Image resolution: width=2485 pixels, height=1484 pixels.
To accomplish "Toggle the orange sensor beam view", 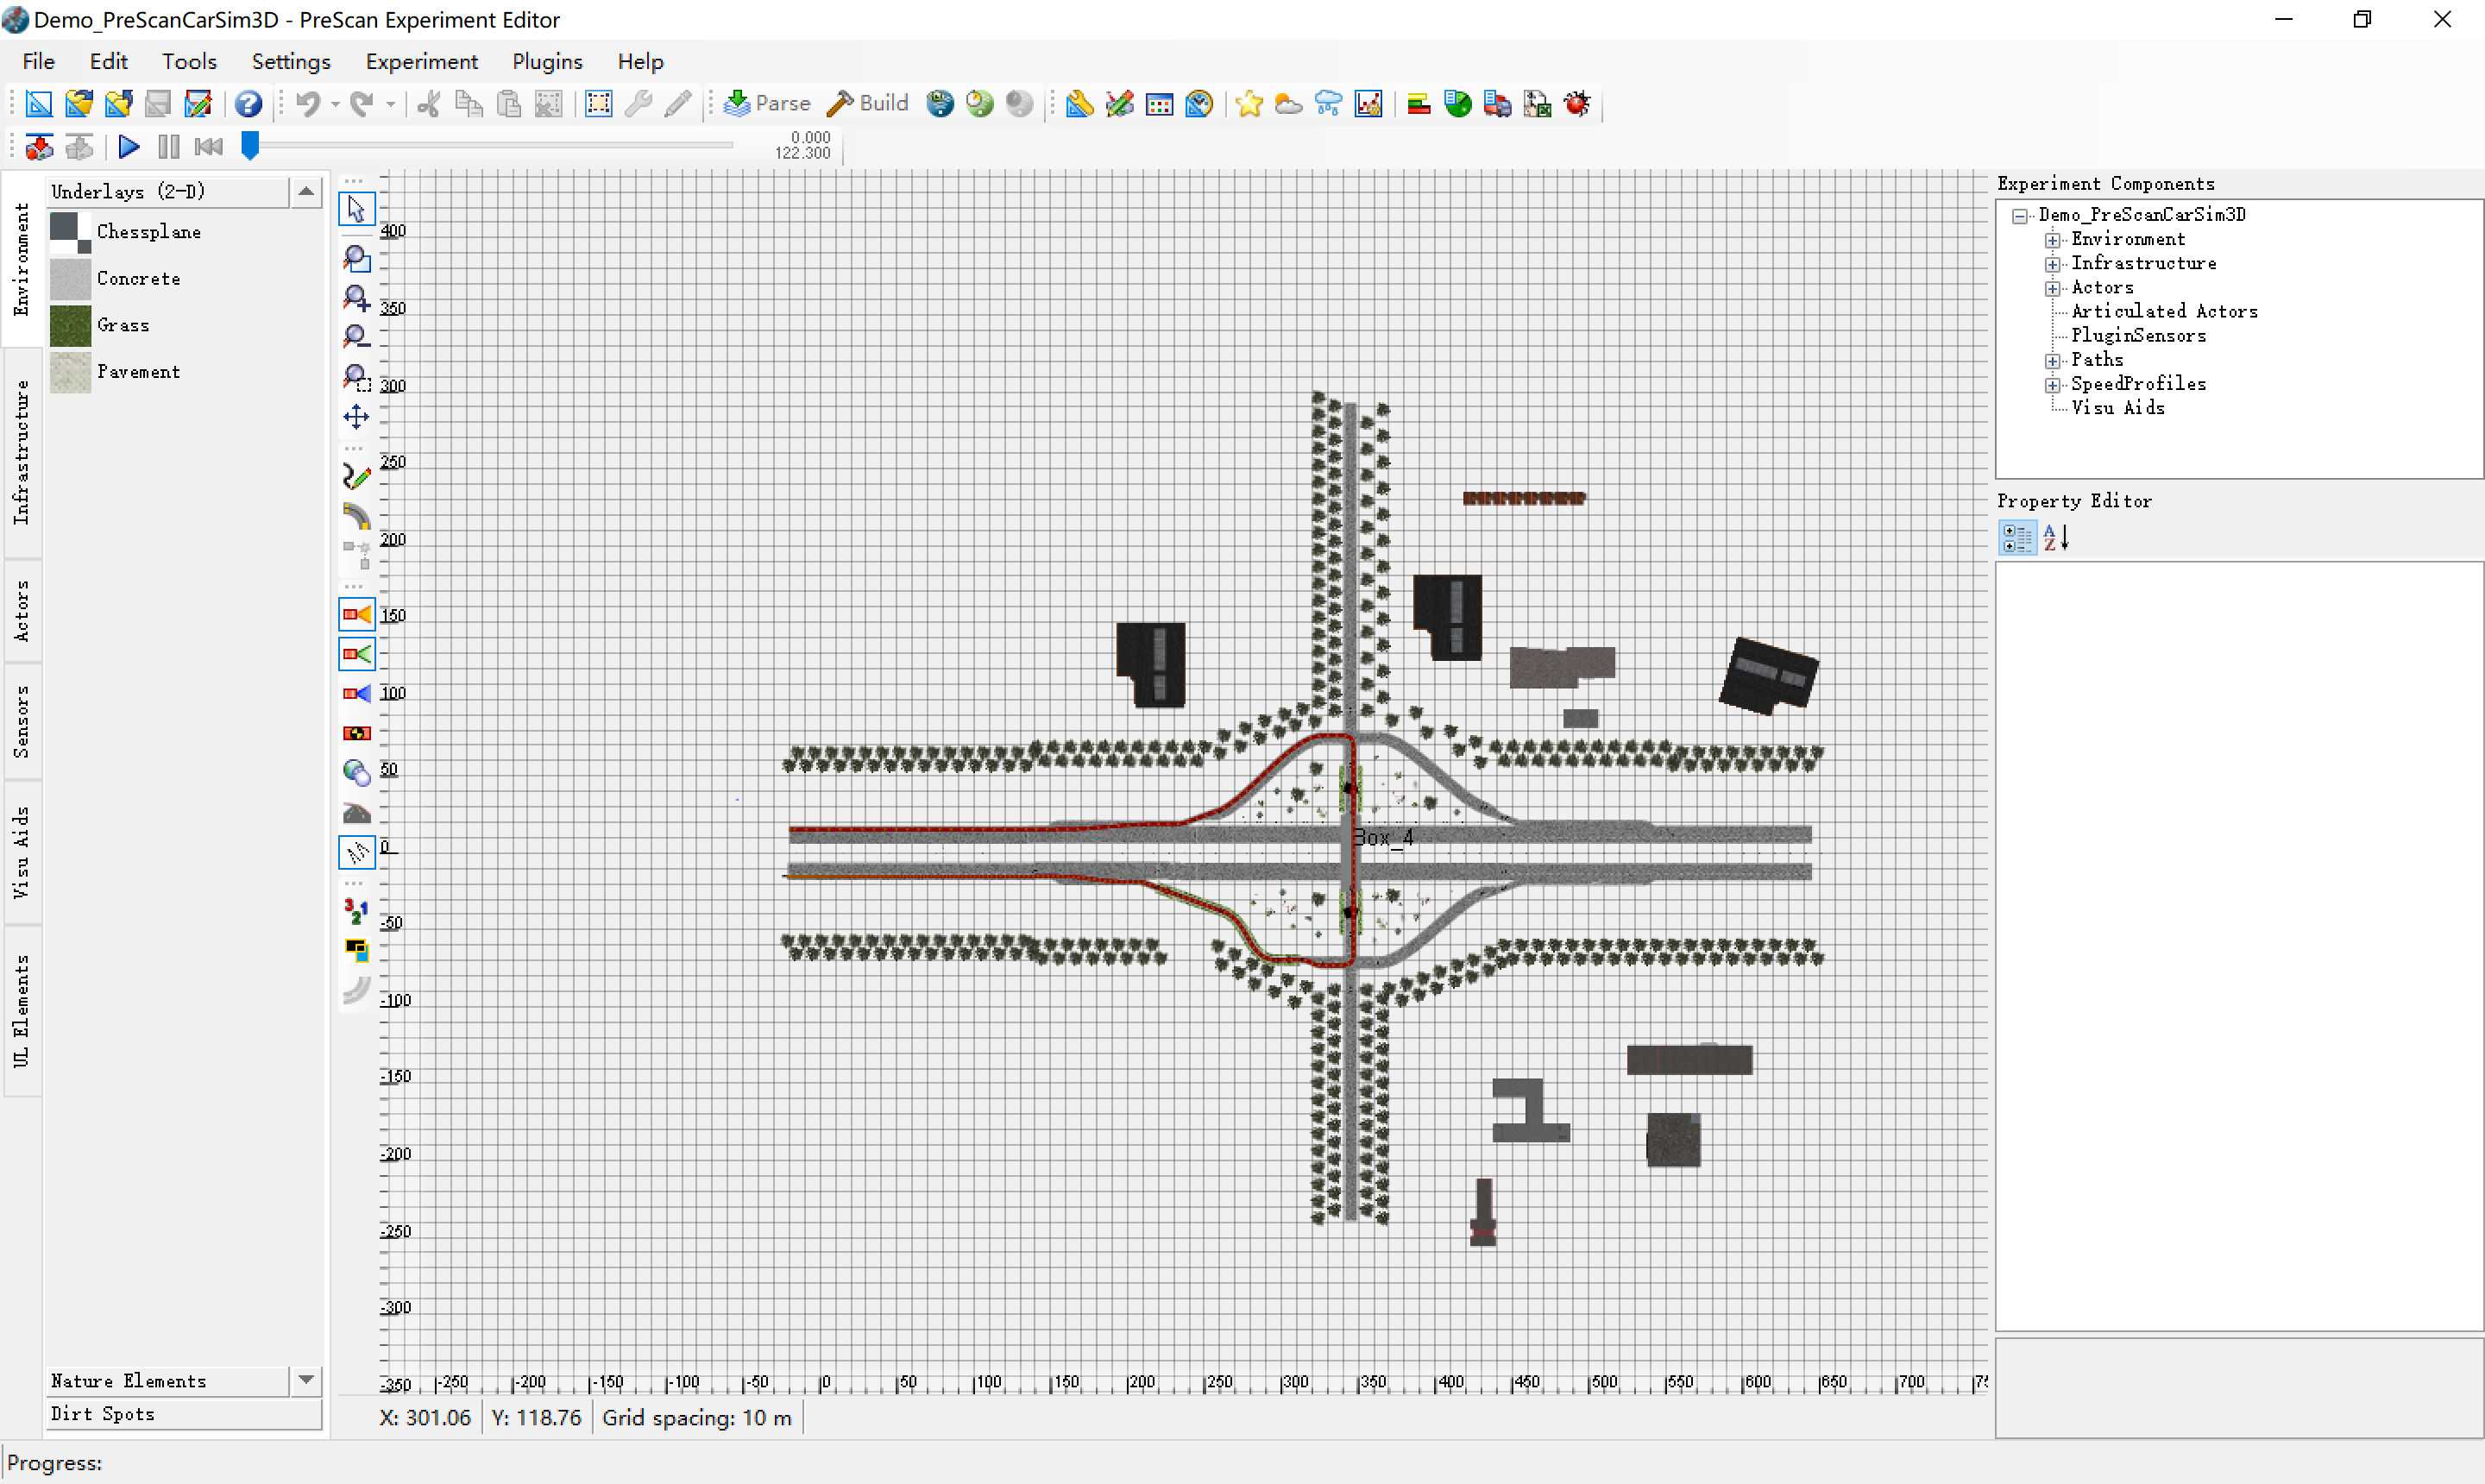I will 356,615.
